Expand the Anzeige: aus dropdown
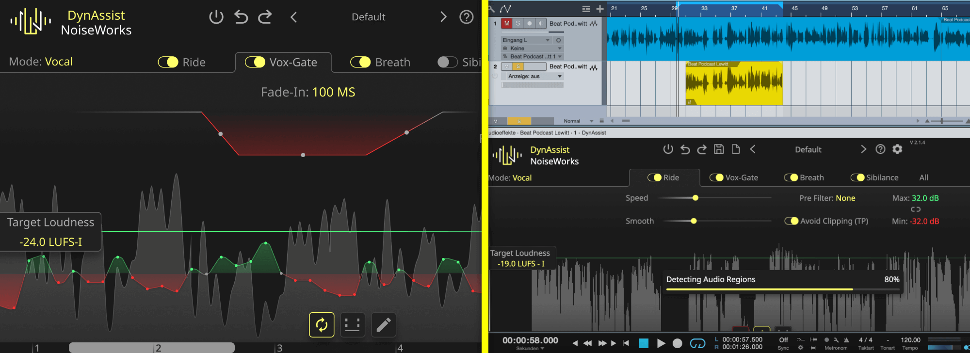 (533, 77)
